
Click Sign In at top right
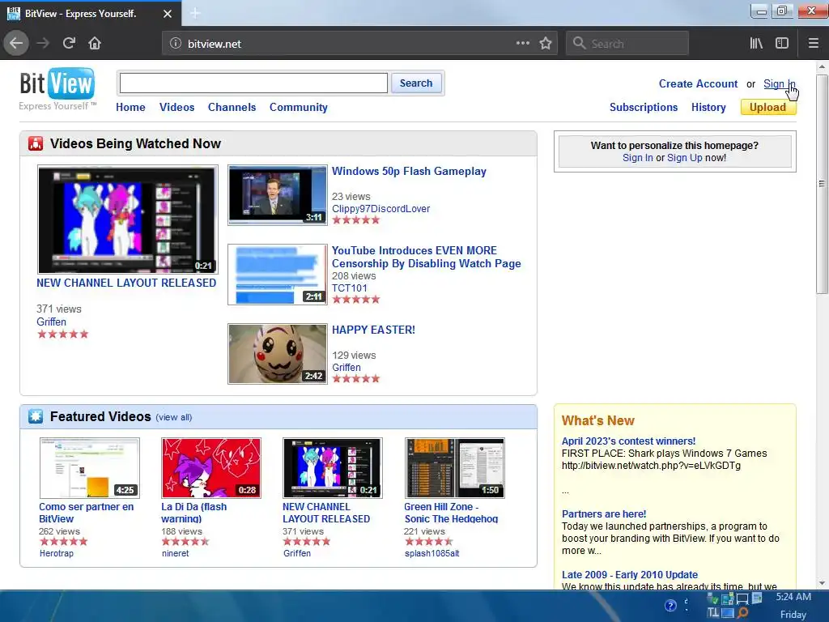779,83
